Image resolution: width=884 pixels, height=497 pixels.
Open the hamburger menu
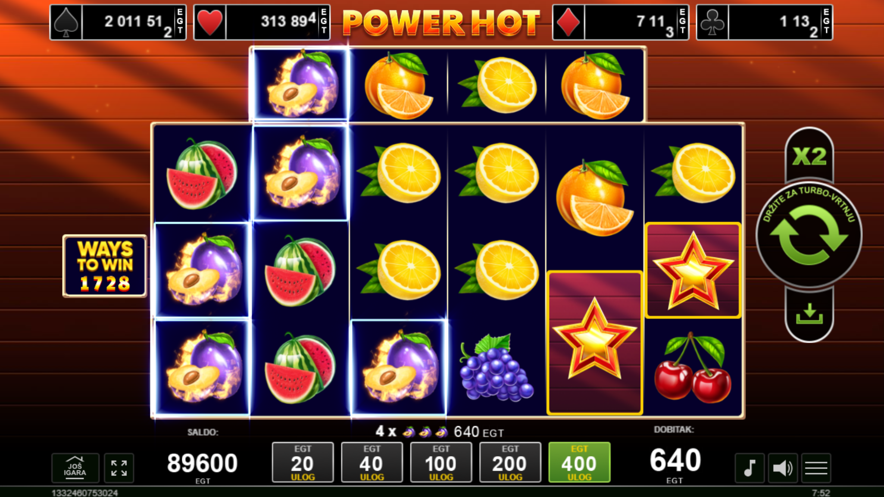click(x=816, y=468)
